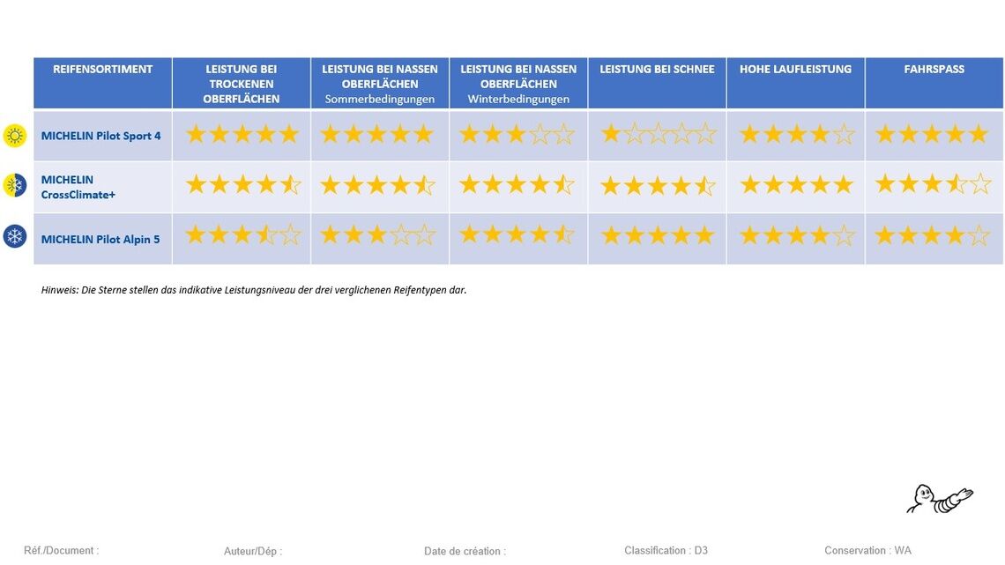
Task: Click the FAHRSPASS column header
Action: tap(934, 70)
